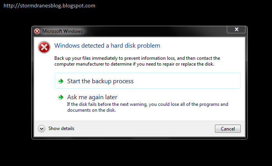Viewport: 272px width, 166px height.
Task: Click the blank title bar right of Microsoft Windows
Action: [x=154, y=31]
